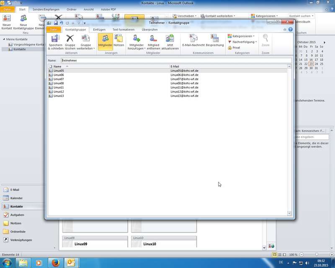The height and width of the screenshot is (268, 335).
Task: Open Nachverfolgung dropdown
Action: point(242,42)
